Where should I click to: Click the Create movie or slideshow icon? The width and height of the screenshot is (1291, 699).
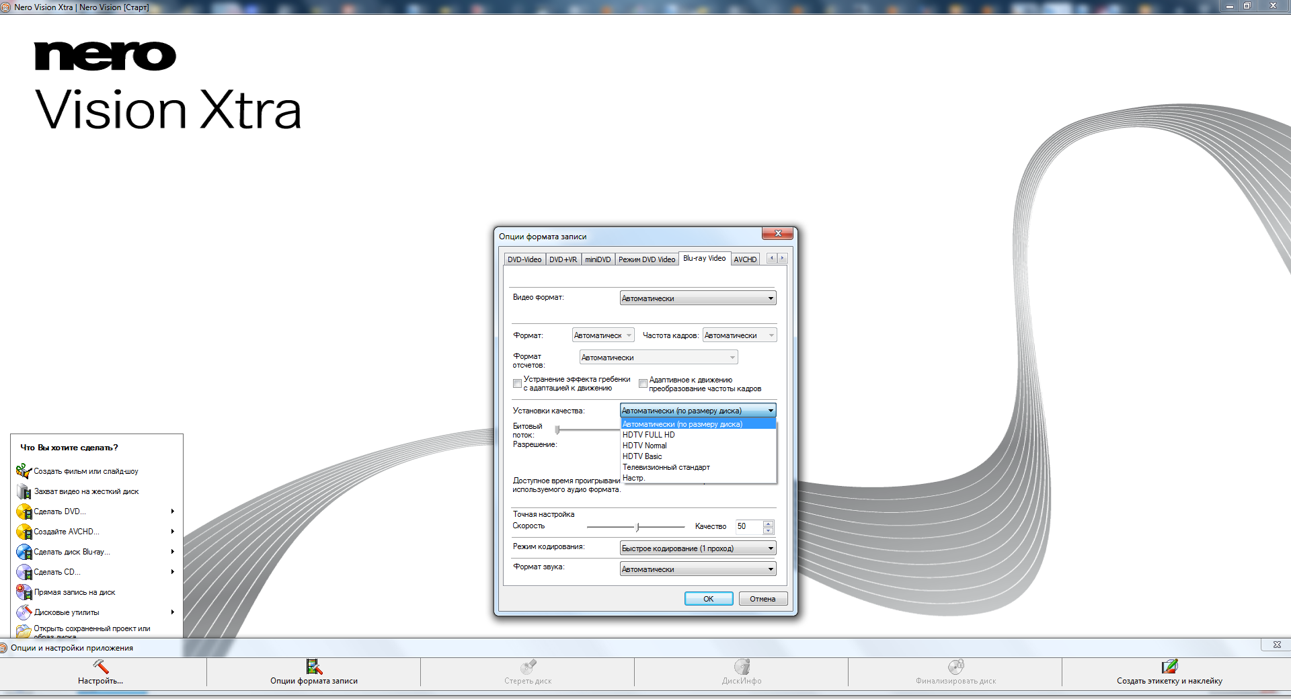click(24, 471)
